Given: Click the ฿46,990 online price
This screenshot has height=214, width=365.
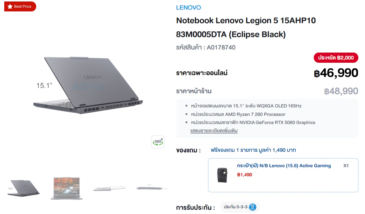Looking at the screenshot, I should (x=336, y=73).
